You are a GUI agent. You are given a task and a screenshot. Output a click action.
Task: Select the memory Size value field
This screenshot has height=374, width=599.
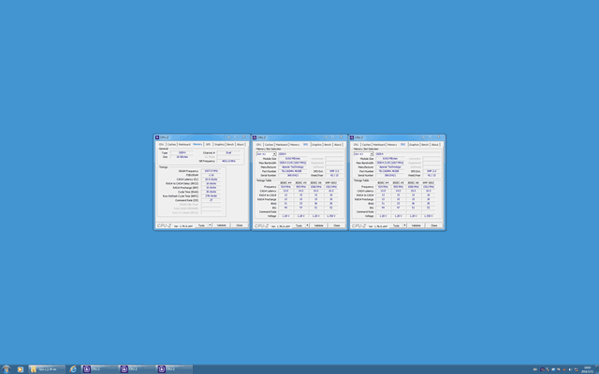[182, 157]
